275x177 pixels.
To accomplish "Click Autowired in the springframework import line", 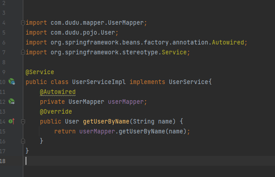I will click(x=228, y=42).
